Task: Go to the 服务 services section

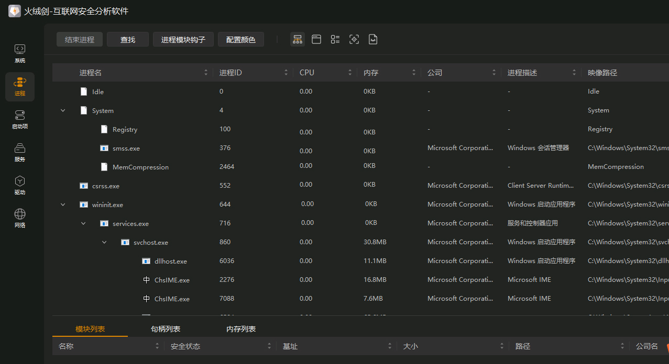Action: pyautogui.click(x=20, y=152)
